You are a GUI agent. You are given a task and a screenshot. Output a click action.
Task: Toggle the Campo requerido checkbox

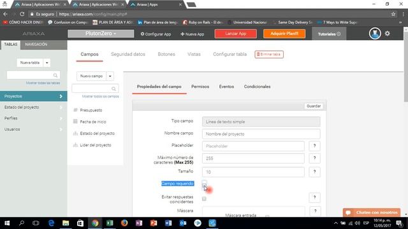[x=204, y=185]
